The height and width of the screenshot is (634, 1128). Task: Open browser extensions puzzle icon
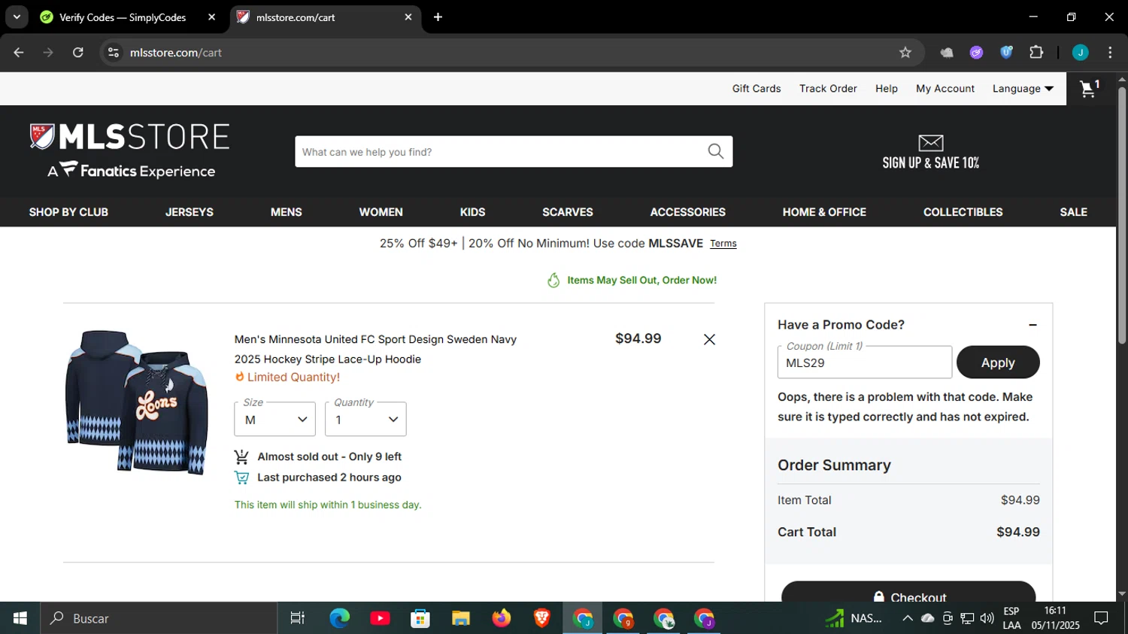(1036, 53)
